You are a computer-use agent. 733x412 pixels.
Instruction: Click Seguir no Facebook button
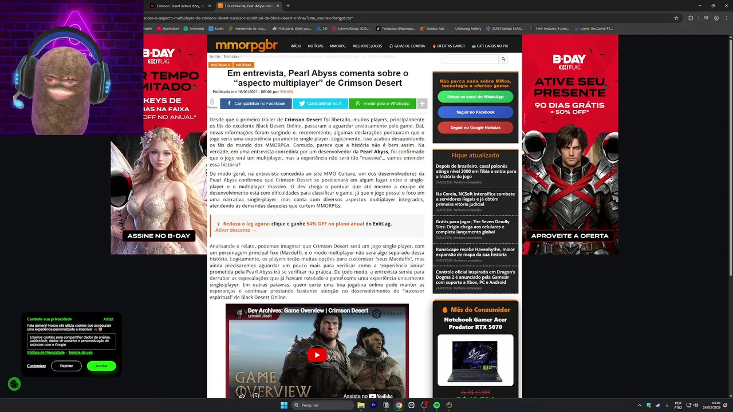[x=475, y=112]
